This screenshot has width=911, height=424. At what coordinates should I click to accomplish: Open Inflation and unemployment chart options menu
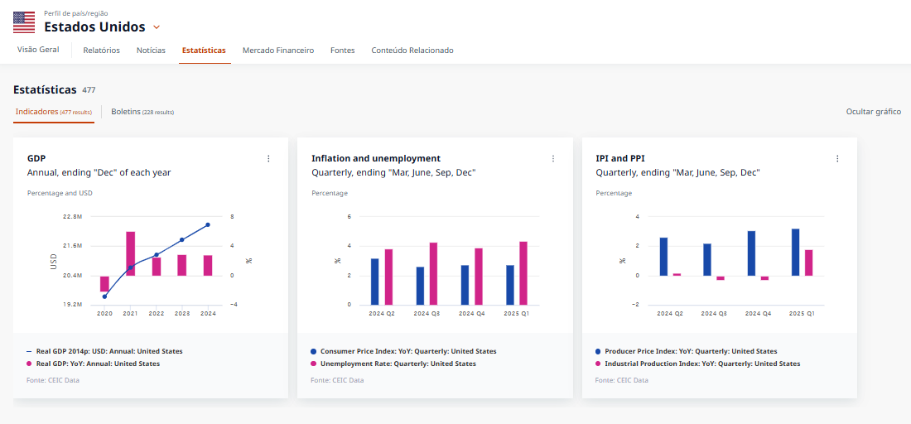tap(553, 158)
